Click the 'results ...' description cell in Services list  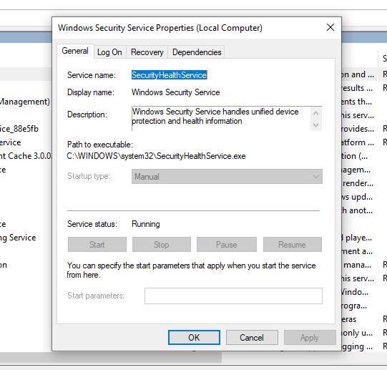[357, 88]
